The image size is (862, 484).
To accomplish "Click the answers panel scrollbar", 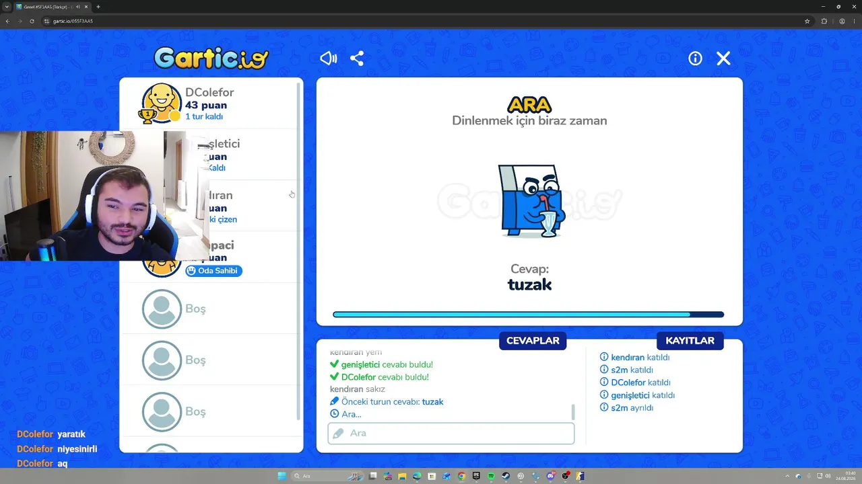I will click(x=573, y=411).
